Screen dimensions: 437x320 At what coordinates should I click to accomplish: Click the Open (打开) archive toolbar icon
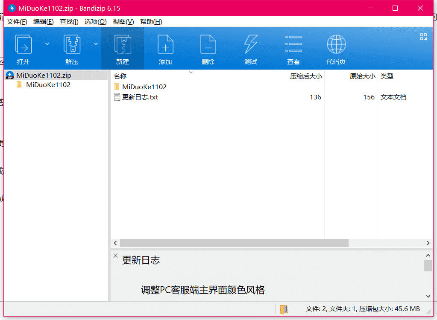[23, 44]
